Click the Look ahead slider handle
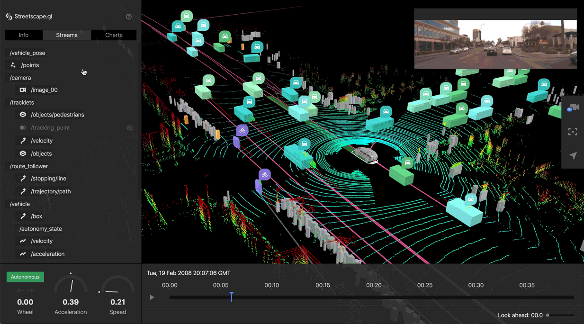 (548, 315)
